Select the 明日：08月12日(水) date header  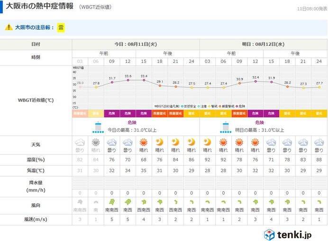point(263,44)
